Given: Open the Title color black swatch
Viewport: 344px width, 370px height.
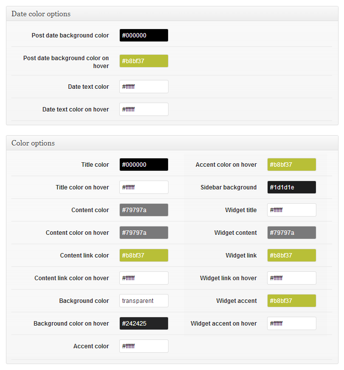Looking at the screenshot, I should 144,164.
